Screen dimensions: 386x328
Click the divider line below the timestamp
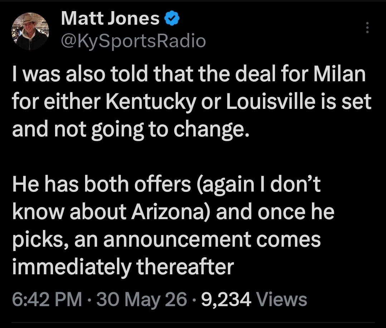(x=193, y=322)
